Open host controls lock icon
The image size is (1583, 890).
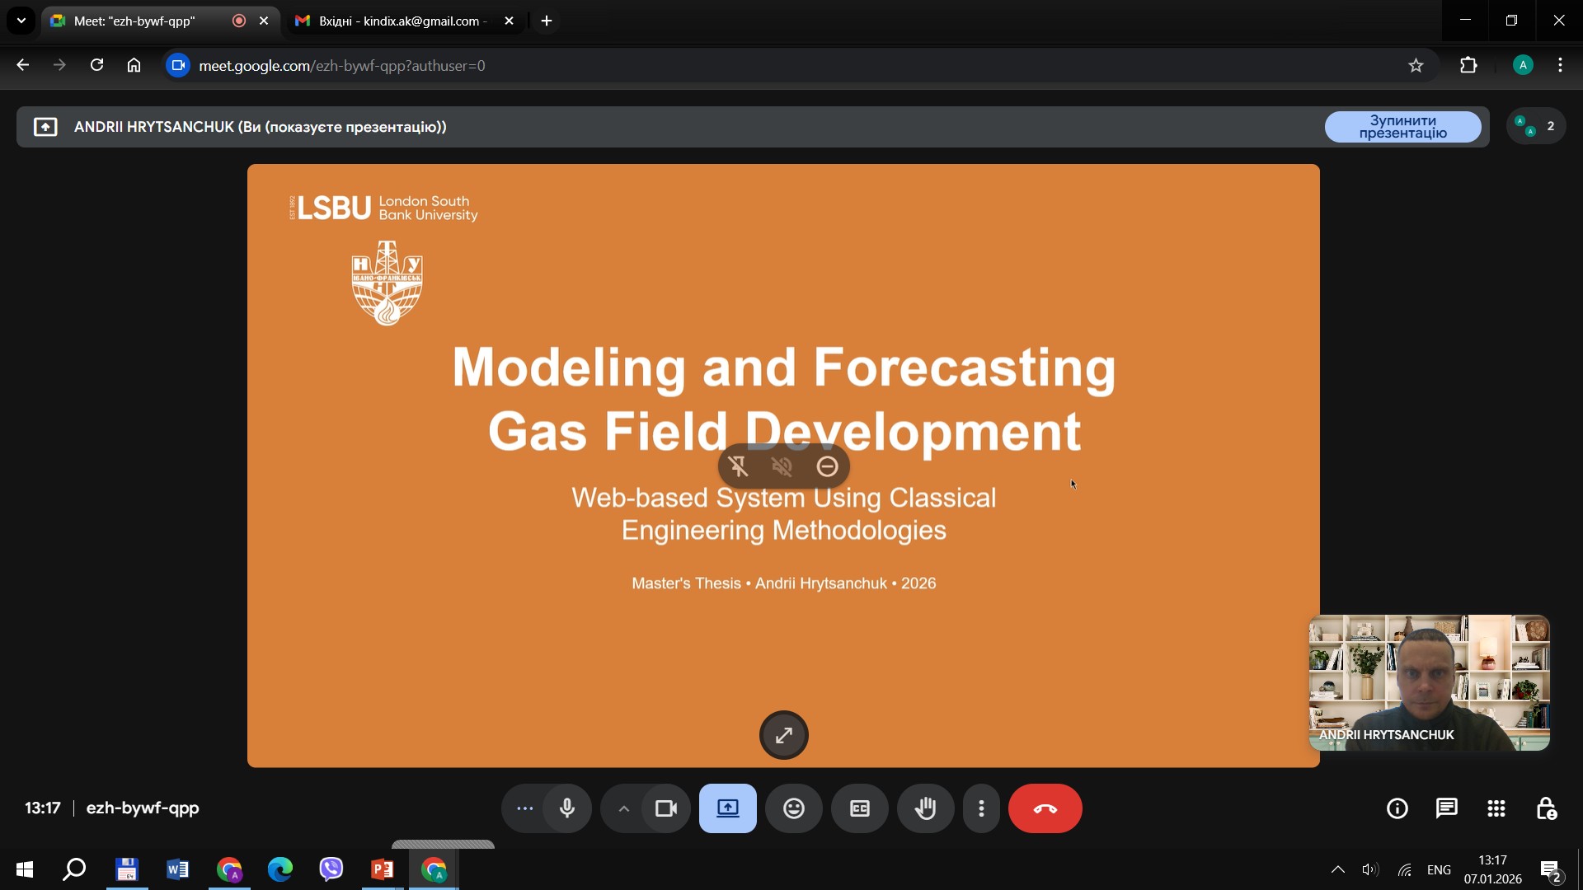click(x=1546, y=808)
